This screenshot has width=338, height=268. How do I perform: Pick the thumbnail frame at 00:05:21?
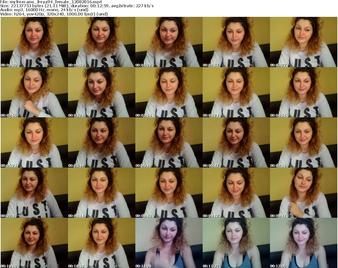(x=34, y=143)
